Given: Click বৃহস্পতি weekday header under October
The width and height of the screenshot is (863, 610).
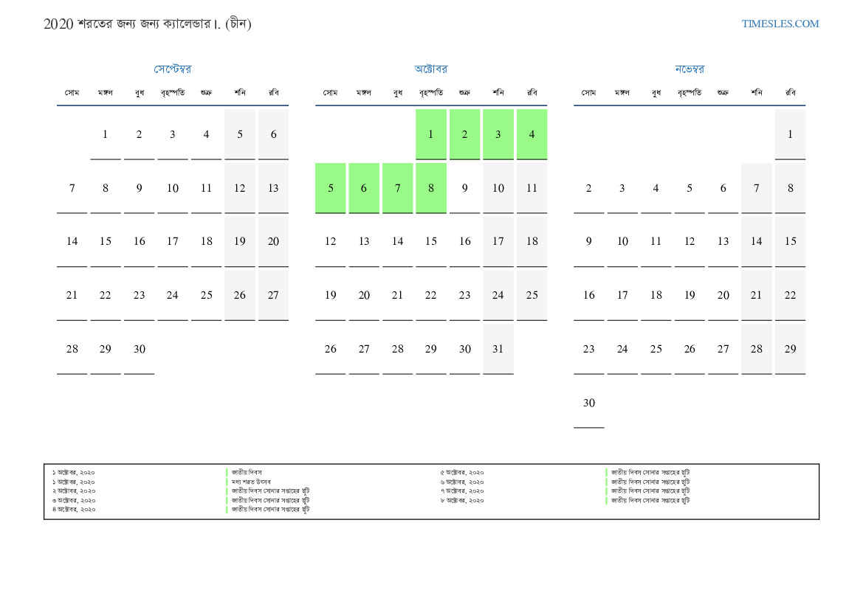Looking at the screenshot, I should click(431, 92).
